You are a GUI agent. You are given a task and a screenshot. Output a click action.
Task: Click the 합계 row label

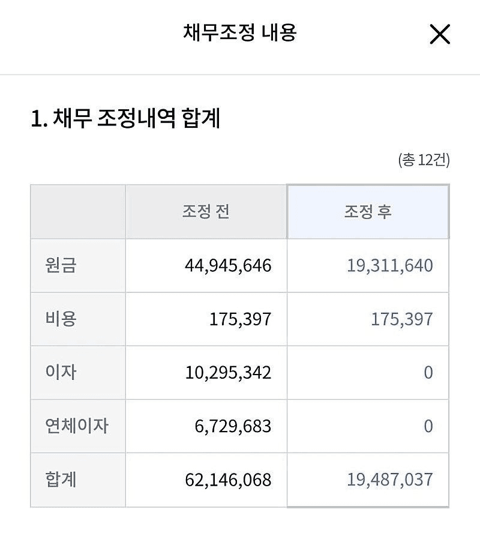click(x=61, y=480)
